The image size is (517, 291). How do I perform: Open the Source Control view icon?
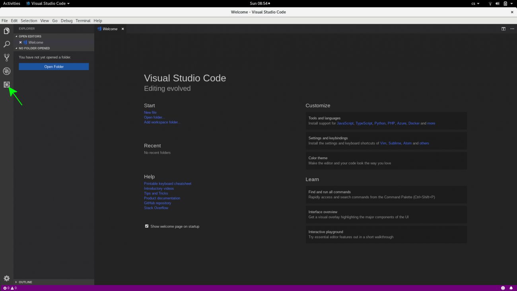point(7,58)
